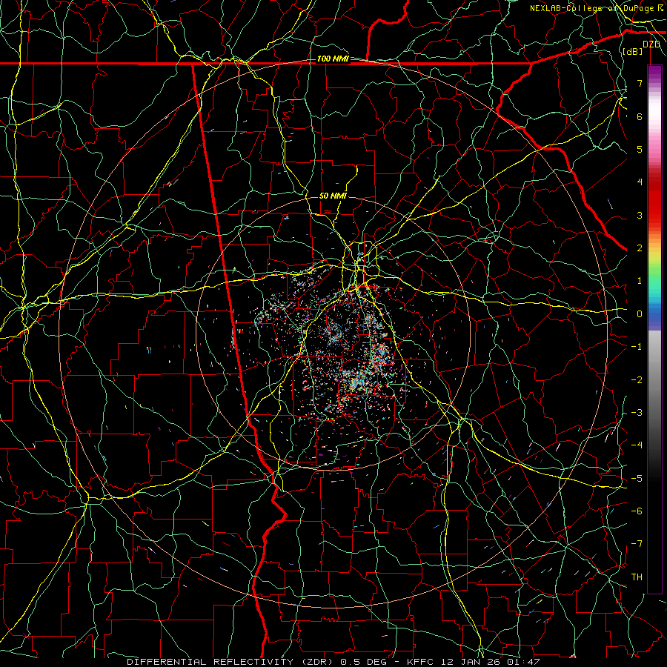This screenshot has height=667, width=667.
Task: Click the [dB] unit label above the scale
Action: (x=633, y=51)
